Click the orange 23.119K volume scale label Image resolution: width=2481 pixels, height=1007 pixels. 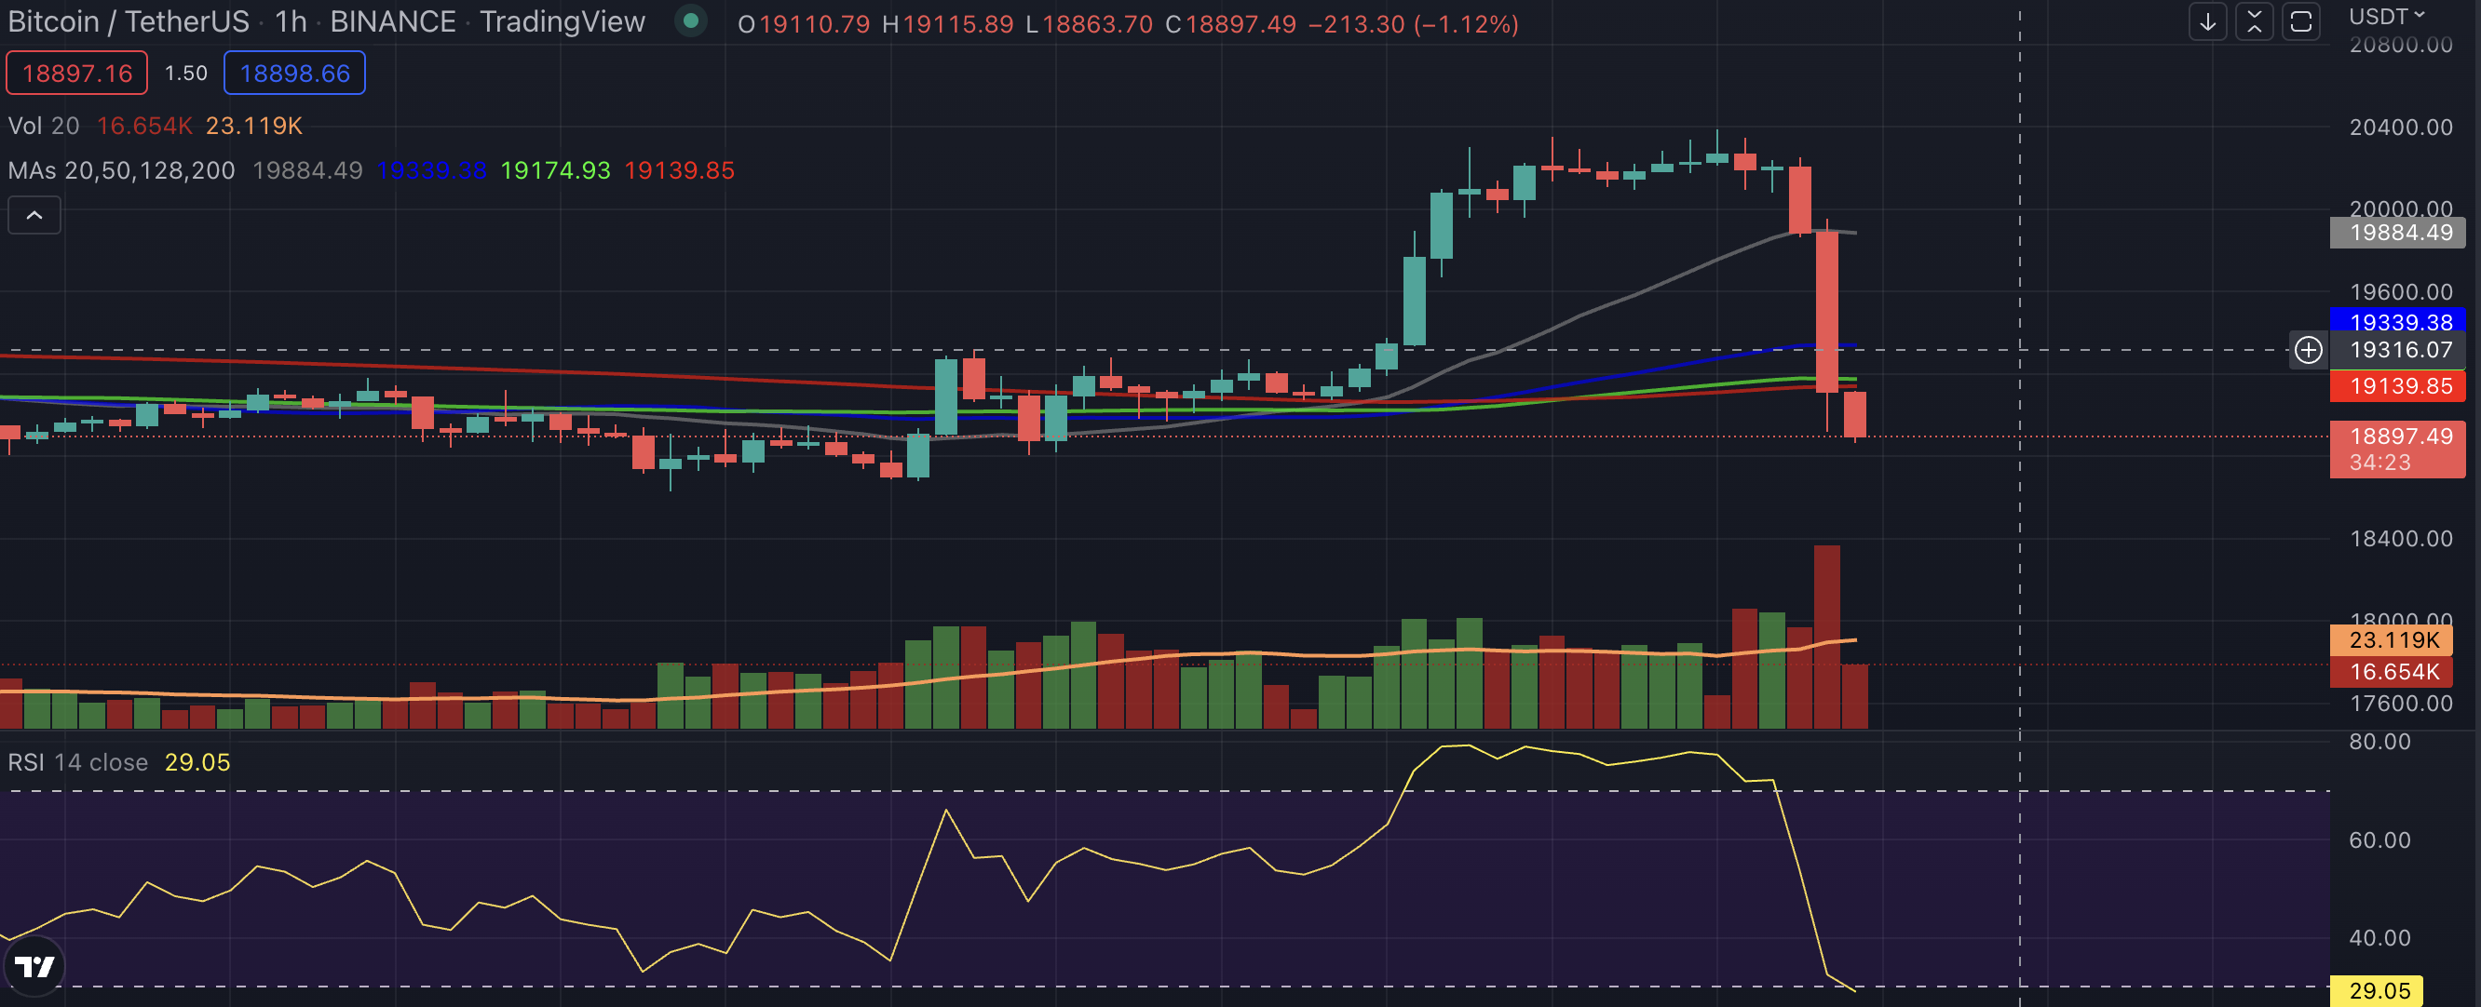click(2391, 639)
